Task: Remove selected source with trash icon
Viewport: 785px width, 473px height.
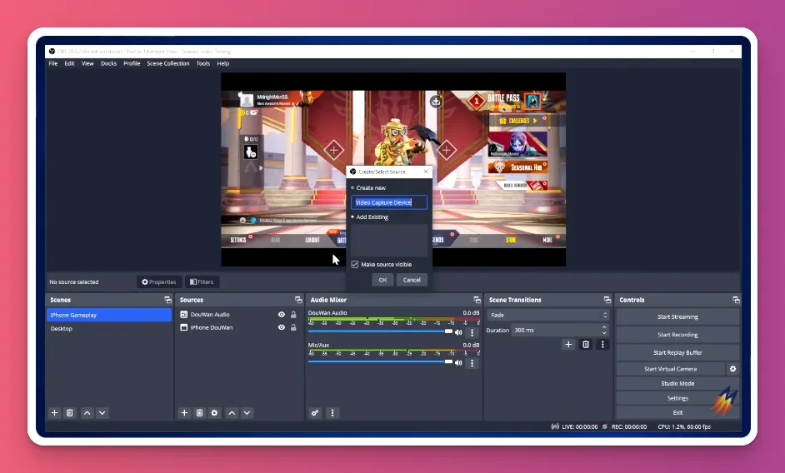Action: coord(199,413)
